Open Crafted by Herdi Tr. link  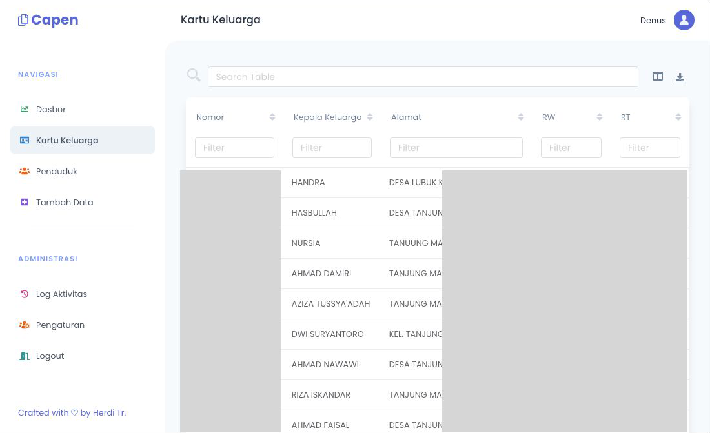(72, 412)
